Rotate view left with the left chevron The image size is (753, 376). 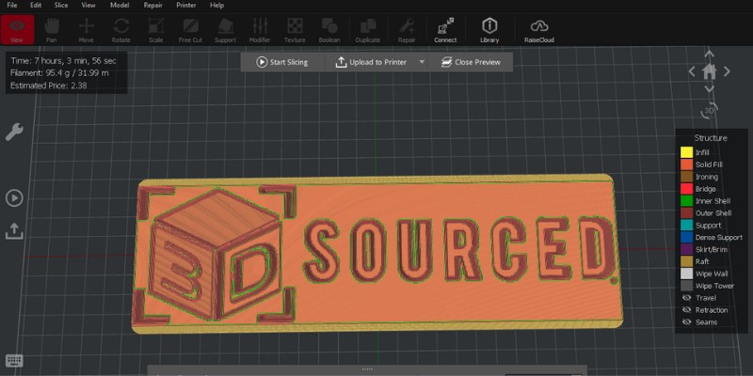pos(692,72)
